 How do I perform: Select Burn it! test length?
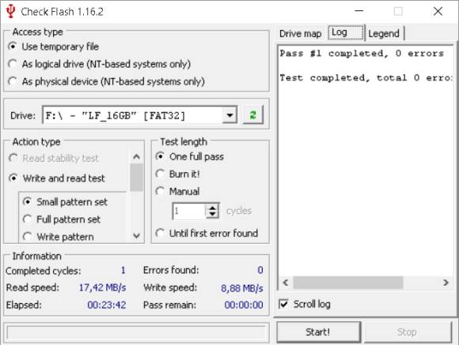click(177, 174)
